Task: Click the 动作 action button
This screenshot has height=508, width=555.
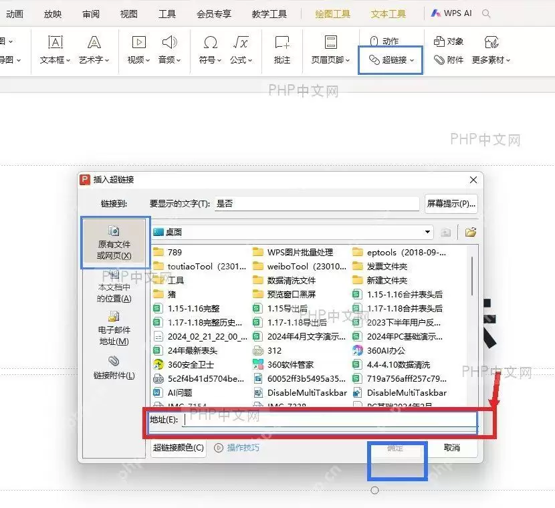Action: click(384, 41)
